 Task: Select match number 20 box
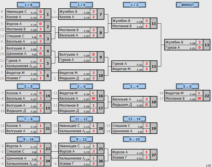(101, 129)
